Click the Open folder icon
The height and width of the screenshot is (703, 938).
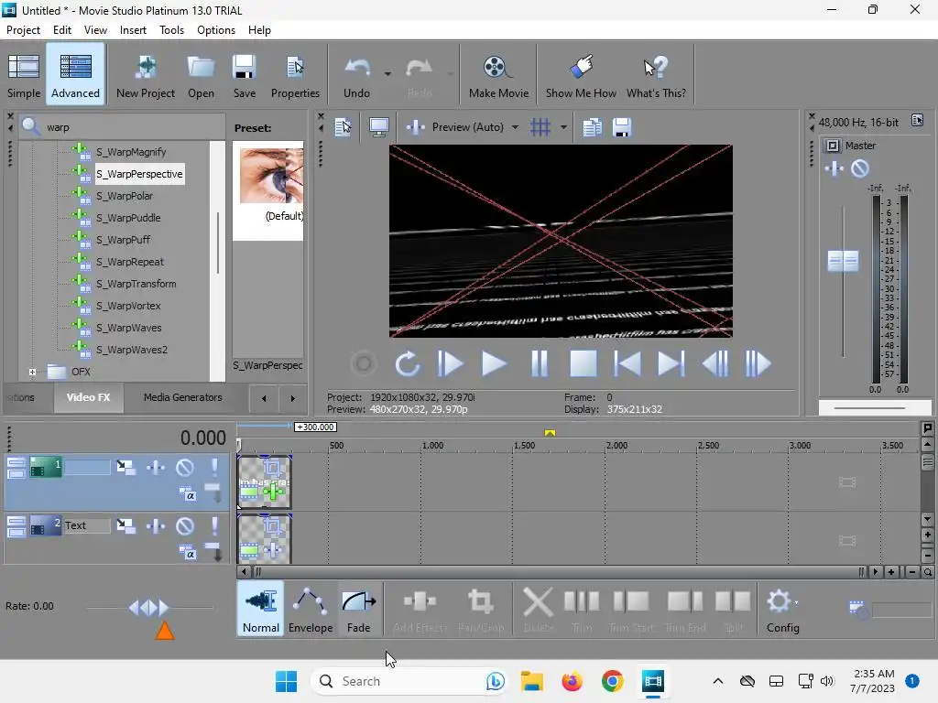pos(201,75)
